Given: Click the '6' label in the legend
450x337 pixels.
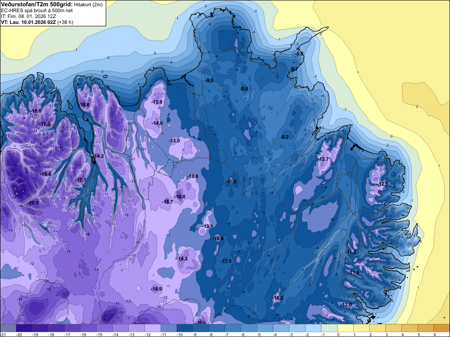Looking at the screenshot, I should click(x=435, y=335).
